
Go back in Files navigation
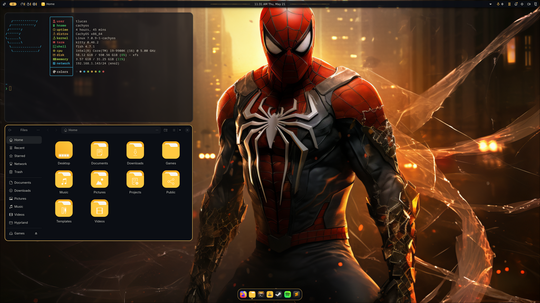tap(48, 130)
